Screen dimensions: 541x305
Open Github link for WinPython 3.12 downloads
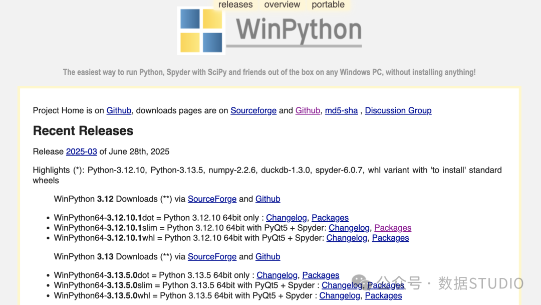click(x=267, y=199)
